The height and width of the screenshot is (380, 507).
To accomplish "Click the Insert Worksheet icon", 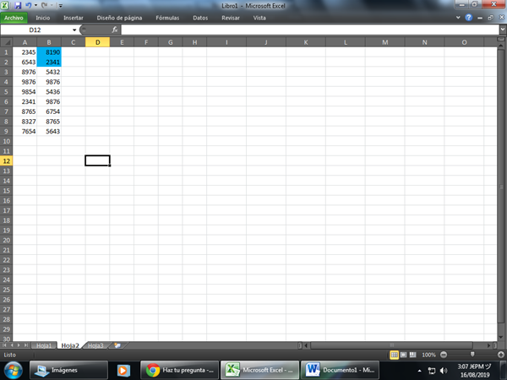I will (117, 345).
